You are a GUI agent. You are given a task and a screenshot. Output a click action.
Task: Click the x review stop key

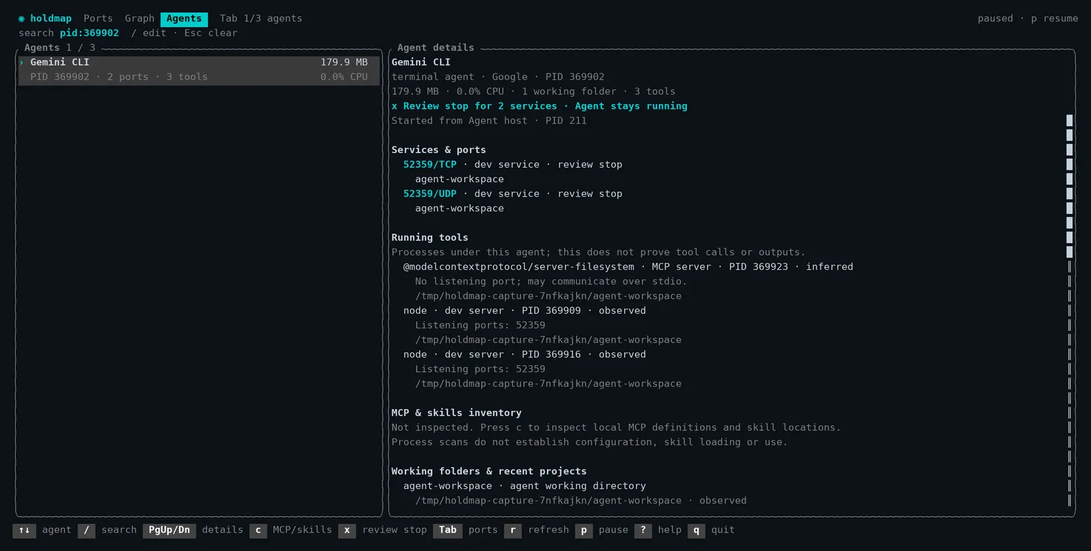[347, 530]
